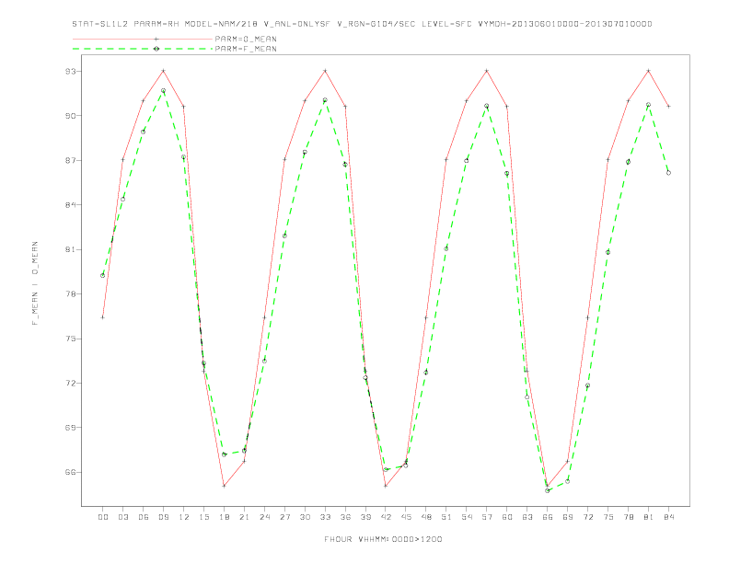Click the circle marker in F_MEAN legend line
Viewport: 729px width, 563px height.
coord(156,49)
